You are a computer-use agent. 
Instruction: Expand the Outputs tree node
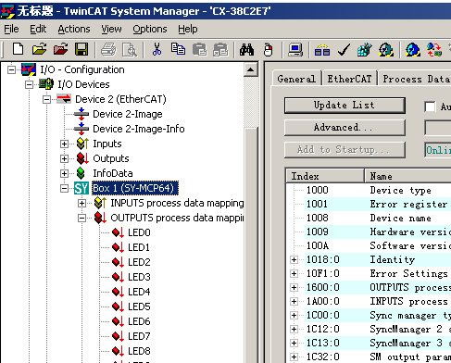pyautogui.click(x=64, y=158)
